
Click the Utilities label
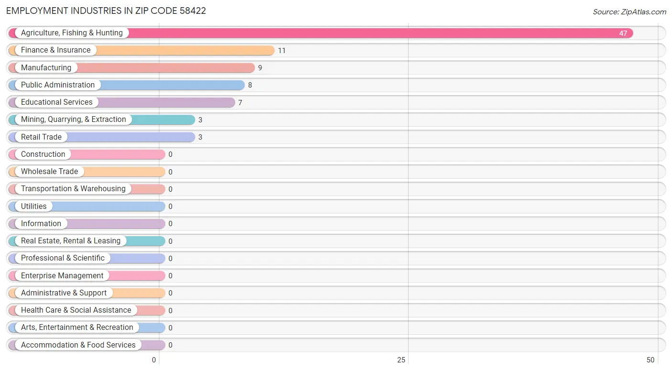point(34,206)
